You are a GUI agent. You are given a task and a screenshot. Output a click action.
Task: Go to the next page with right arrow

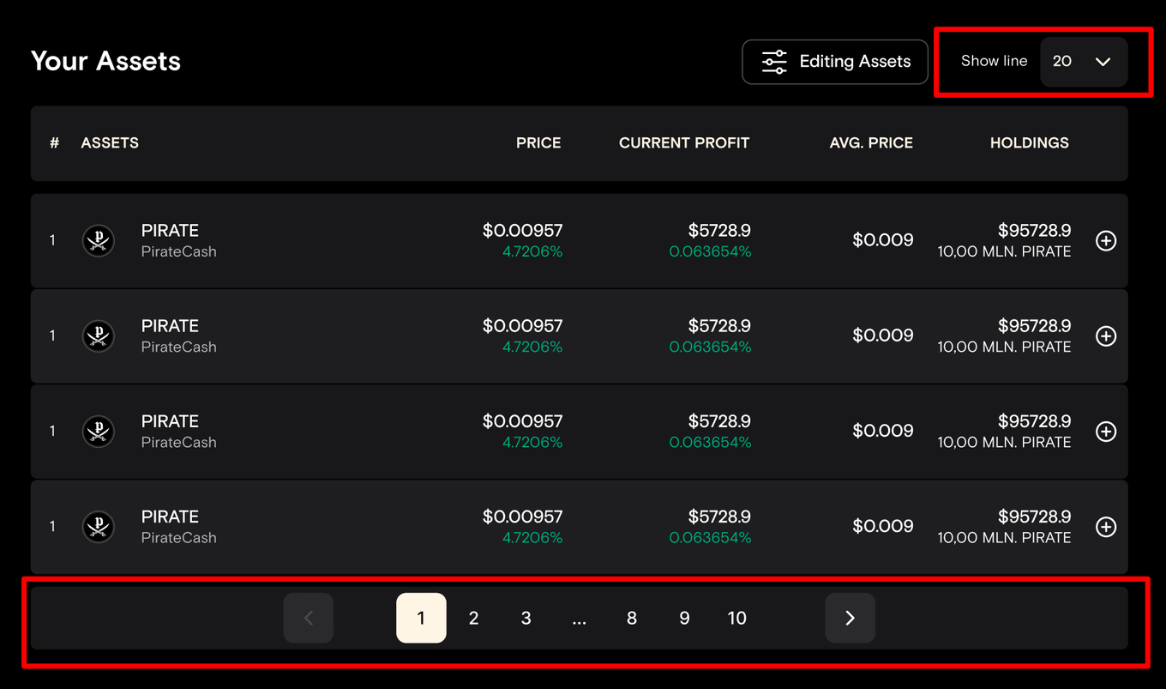[850, 618]
